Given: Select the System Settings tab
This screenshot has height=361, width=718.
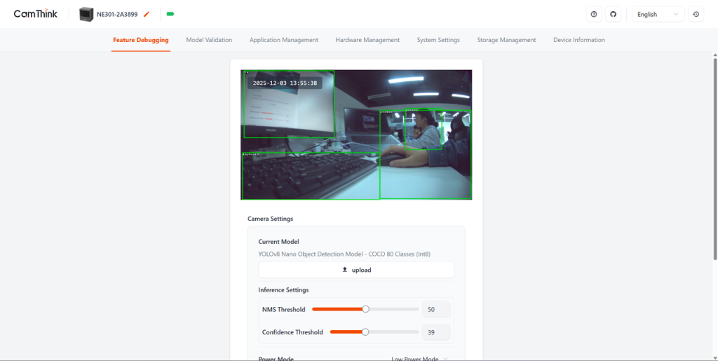Looking at the screenshot, I should 438,40.
